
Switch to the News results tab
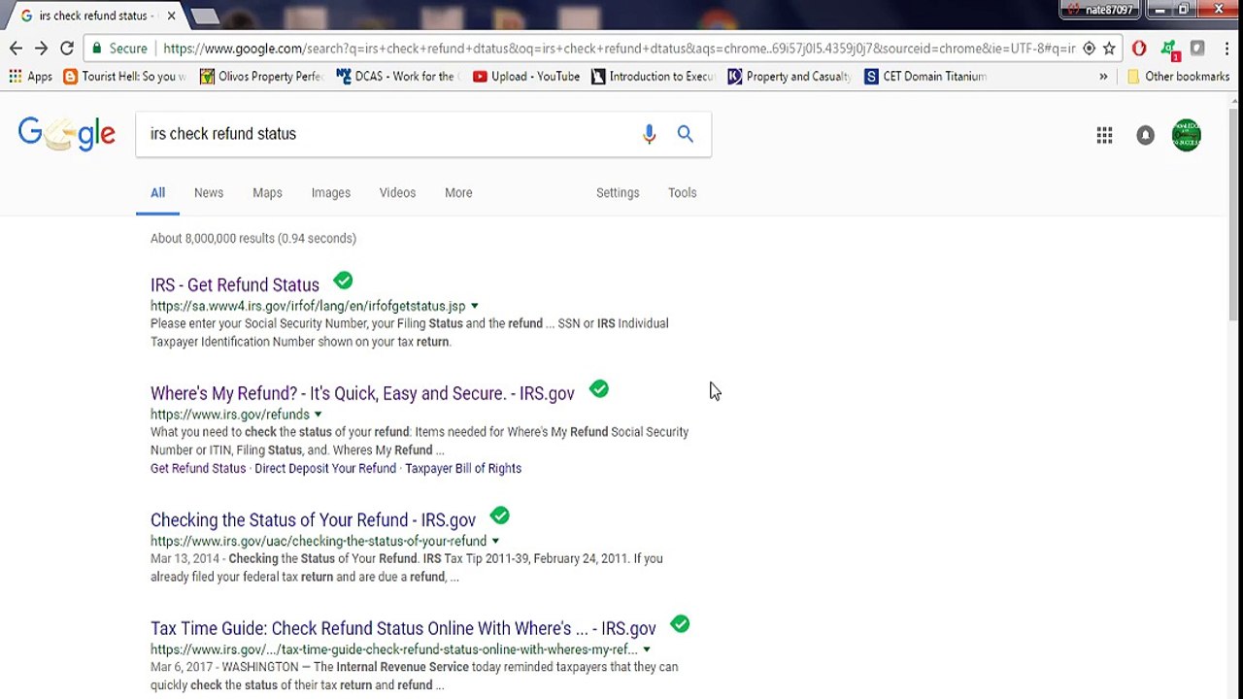(209, 192)
